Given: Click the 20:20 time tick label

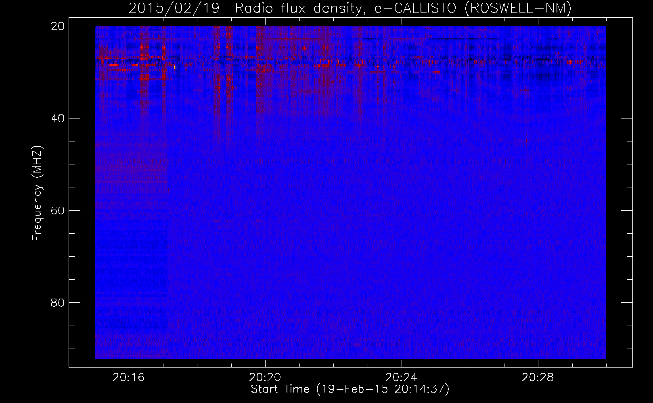Looking at the screenshot, I should pos(265,378).
